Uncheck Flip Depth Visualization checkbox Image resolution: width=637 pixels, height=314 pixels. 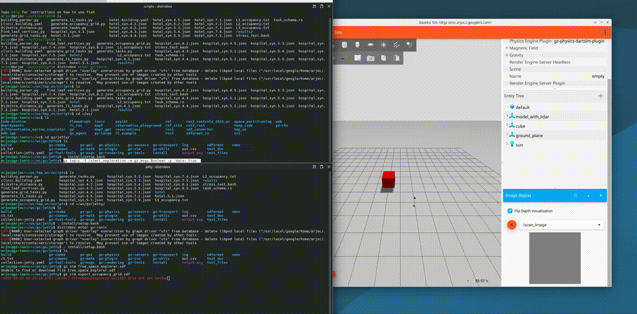click(510, 211)
